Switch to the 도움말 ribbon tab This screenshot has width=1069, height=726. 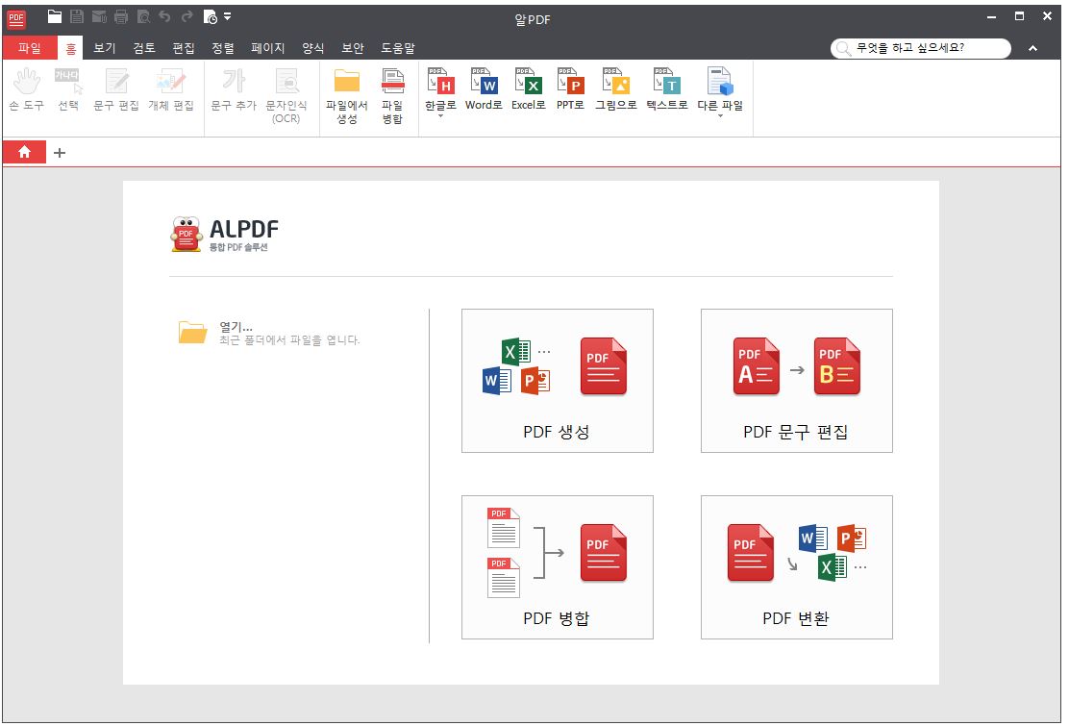397,48
